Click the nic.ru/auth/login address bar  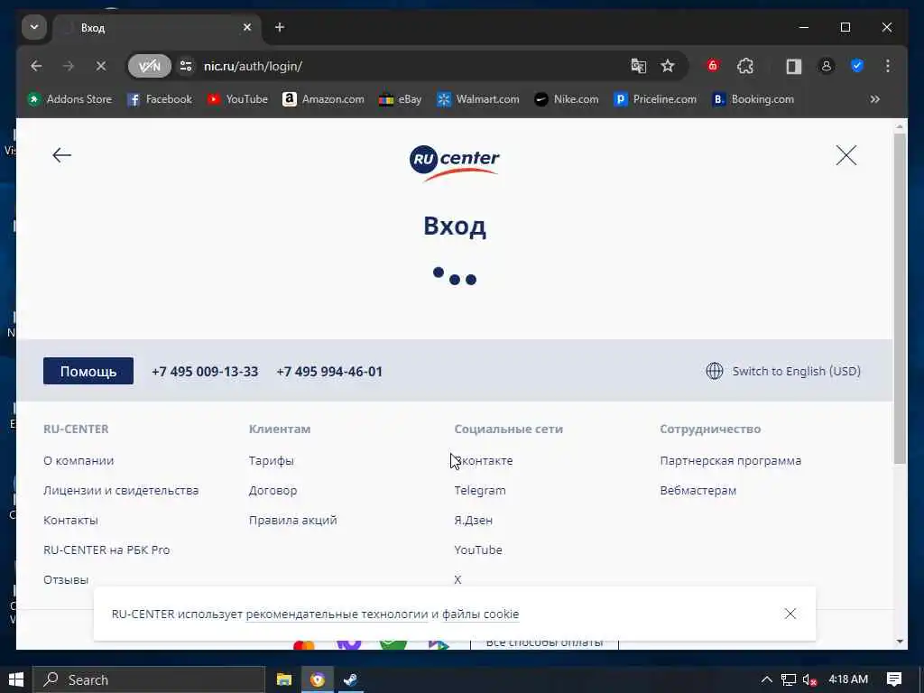click(x=407, y=66)
